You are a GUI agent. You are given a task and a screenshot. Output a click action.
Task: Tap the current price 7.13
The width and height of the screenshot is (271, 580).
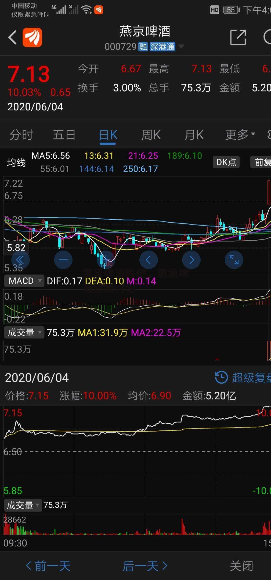tap(28, 74)
